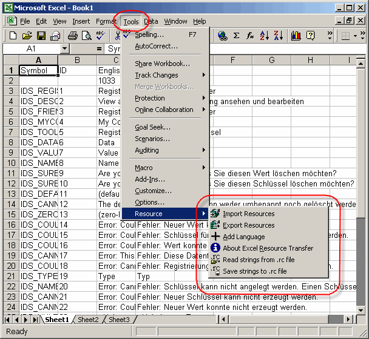Select the column A header
369x339 pixels.
(x=38, y=60)
